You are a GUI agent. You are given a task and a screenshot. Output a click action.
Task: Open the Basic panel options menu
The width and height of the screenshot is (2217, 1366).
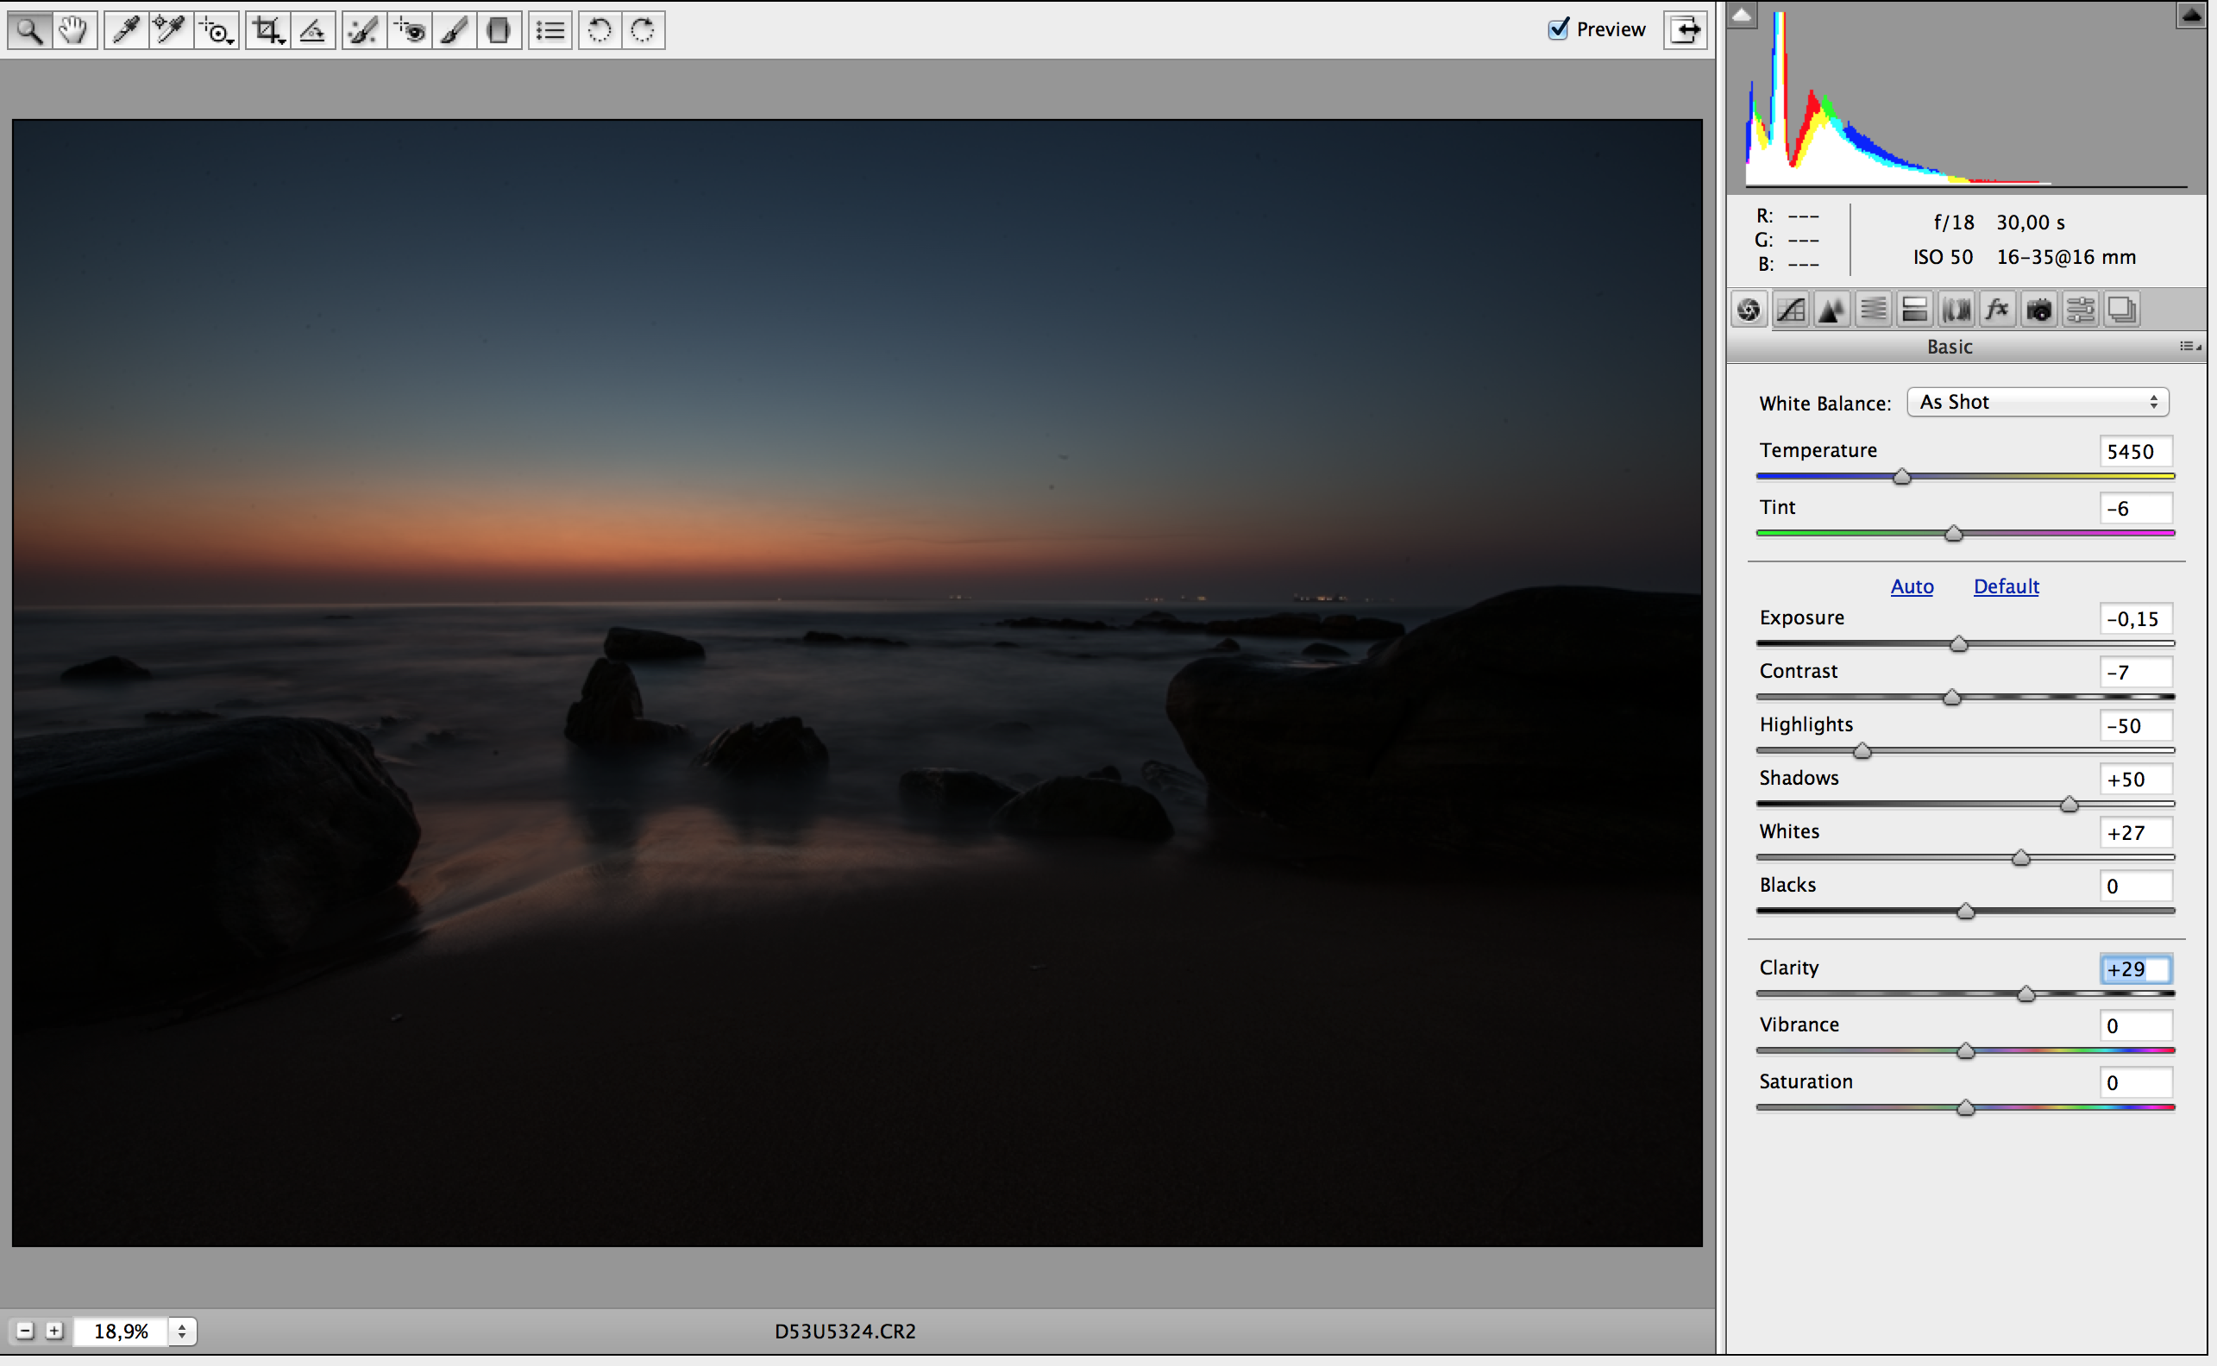(x=2189, y=347)
